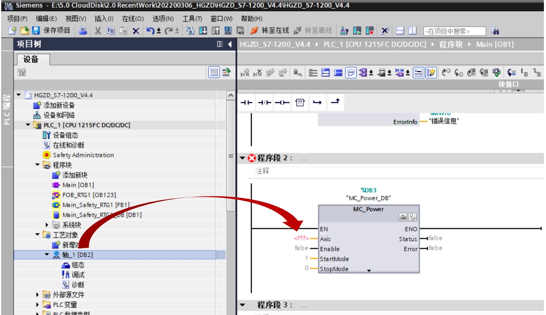Viewport: 546px width, 315px height.
Task: Toggle the project tree column view button
Action: [x=214, y=72]
